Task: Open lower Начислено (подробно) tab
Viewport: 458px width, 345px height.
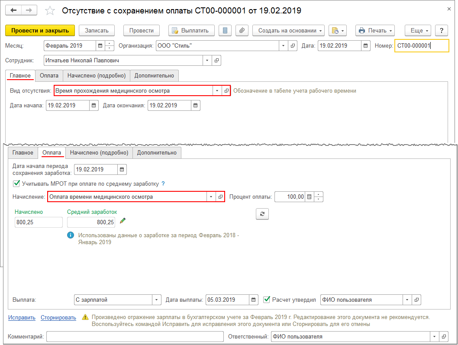Action: point(99,152)
